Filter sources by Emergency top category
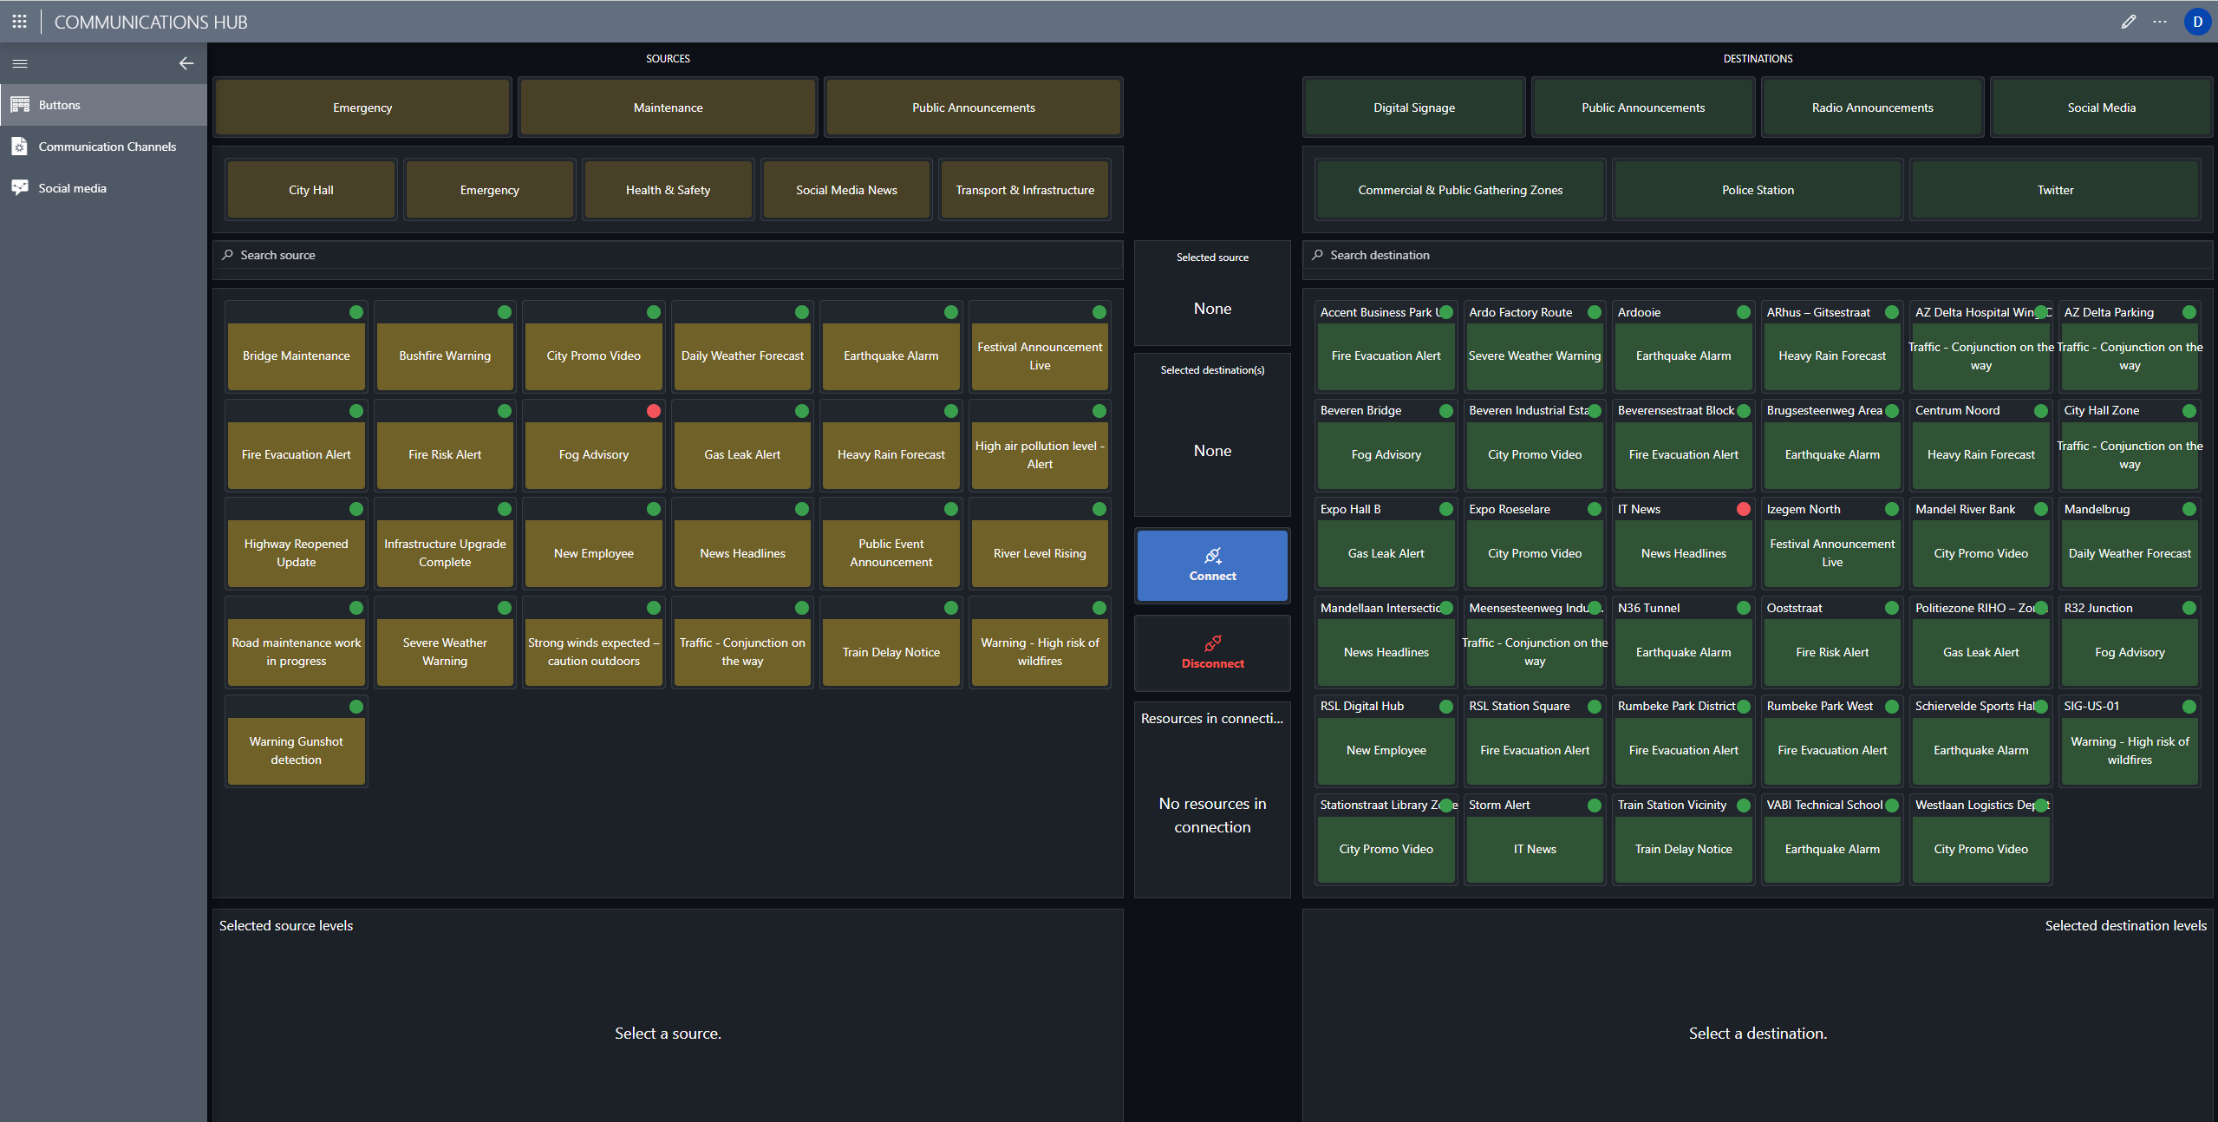Screen dimensions: 2218x1122 pyautogui.click(x=362, y=108)
